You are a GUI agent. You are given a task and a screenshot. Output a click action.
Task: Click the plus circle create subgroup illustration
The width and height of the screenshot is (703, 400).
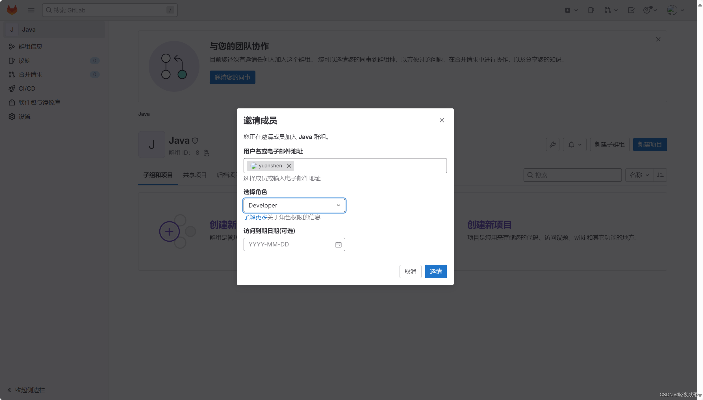(x=169, y=232)
